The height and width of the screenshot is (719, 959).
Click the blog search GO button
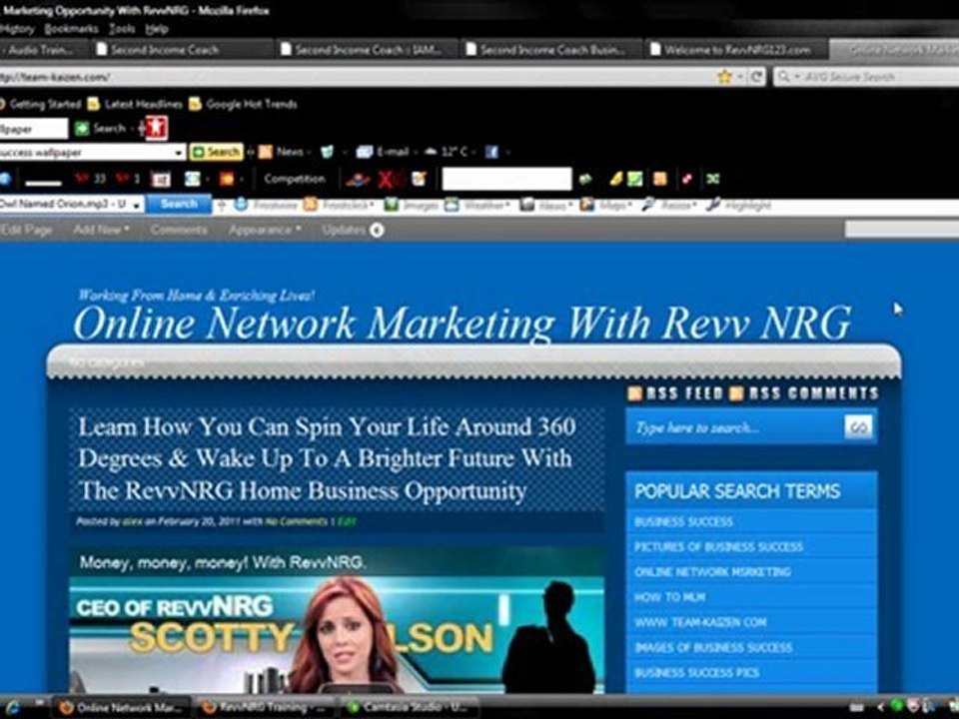858,426
